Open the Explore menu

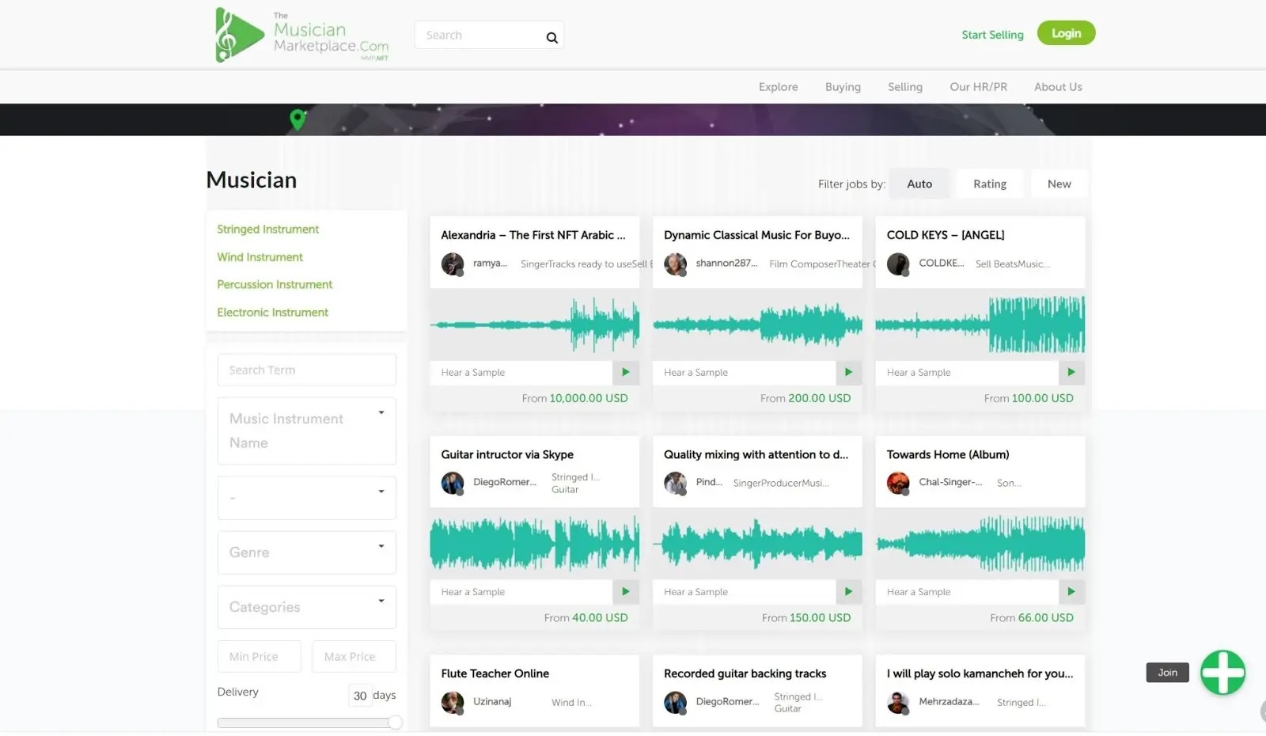(x=778, y=86)
